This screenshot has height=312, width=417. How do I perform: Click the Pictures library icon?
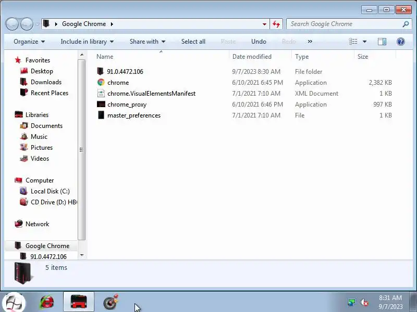(23, 147)
